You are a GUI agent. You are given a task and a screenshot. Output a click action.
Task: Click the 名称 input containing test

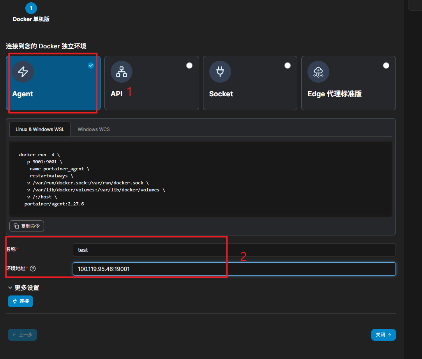tap(234, 250)
